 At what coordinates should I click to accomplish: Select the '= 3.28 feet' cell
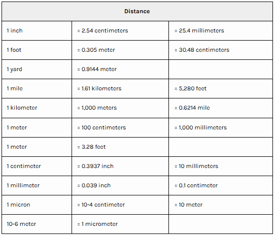pos(120,147)
